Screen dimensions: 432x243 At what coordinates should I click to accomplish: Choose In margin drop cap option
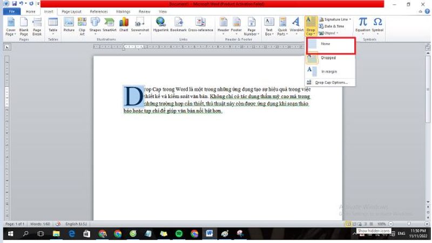point(330,72)
